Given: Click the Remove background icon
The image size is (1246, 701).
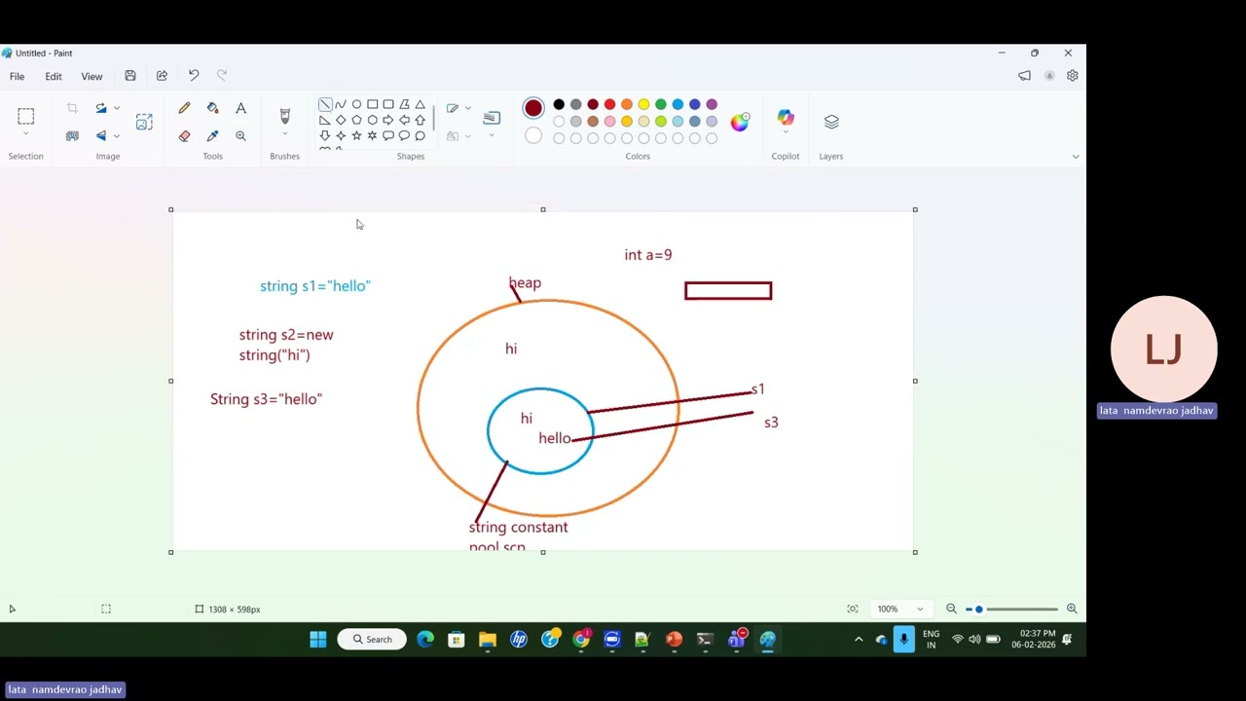Looking at the screenshot, I should click(72, 136).
